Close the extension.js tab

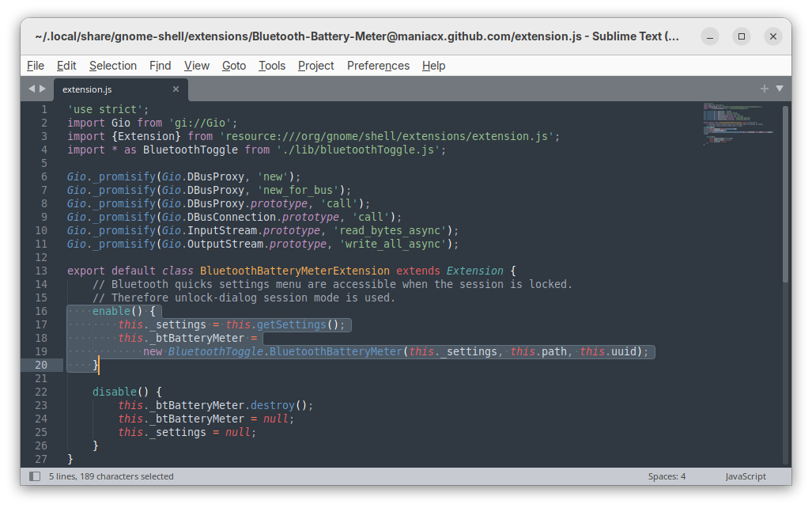point(176,89)
